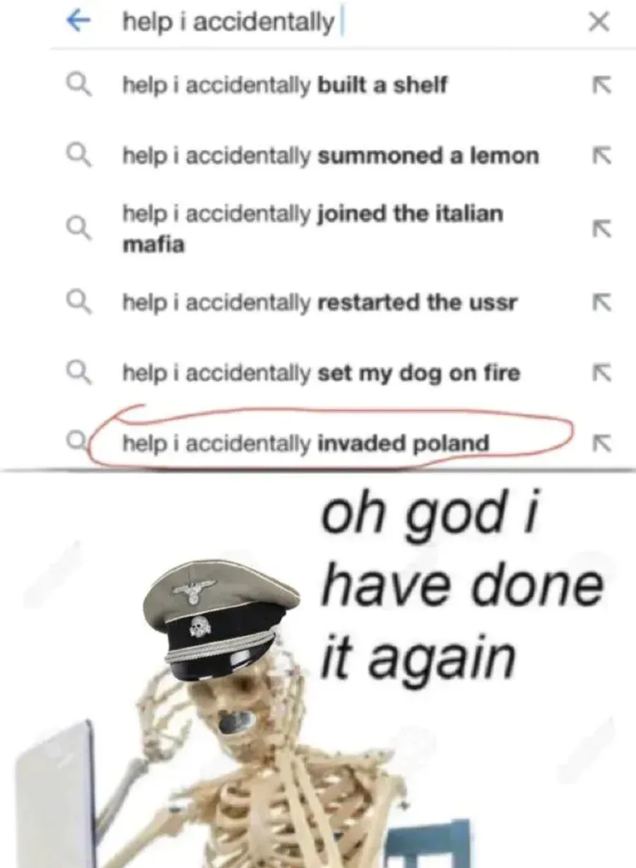Click magnifier icon beside "built a shelf"
The width and height of the screenshot is (636, 868).
point(79,86)
